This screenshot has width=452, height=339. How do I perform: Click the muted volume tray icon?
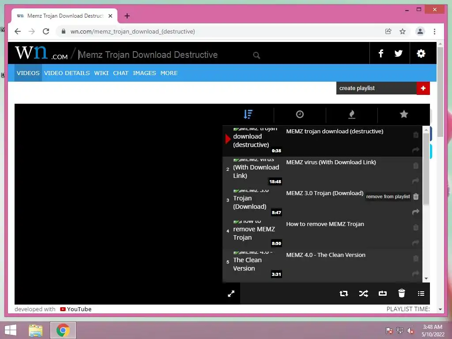411,331
